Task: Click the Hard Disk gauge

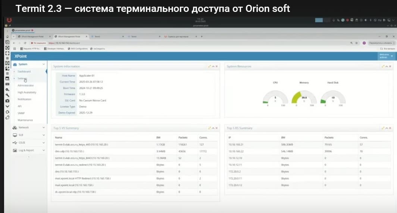Action: [333, 97]
